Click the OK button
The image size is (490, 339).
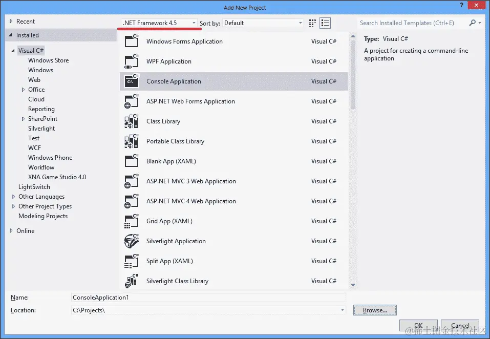click(418, 325)
